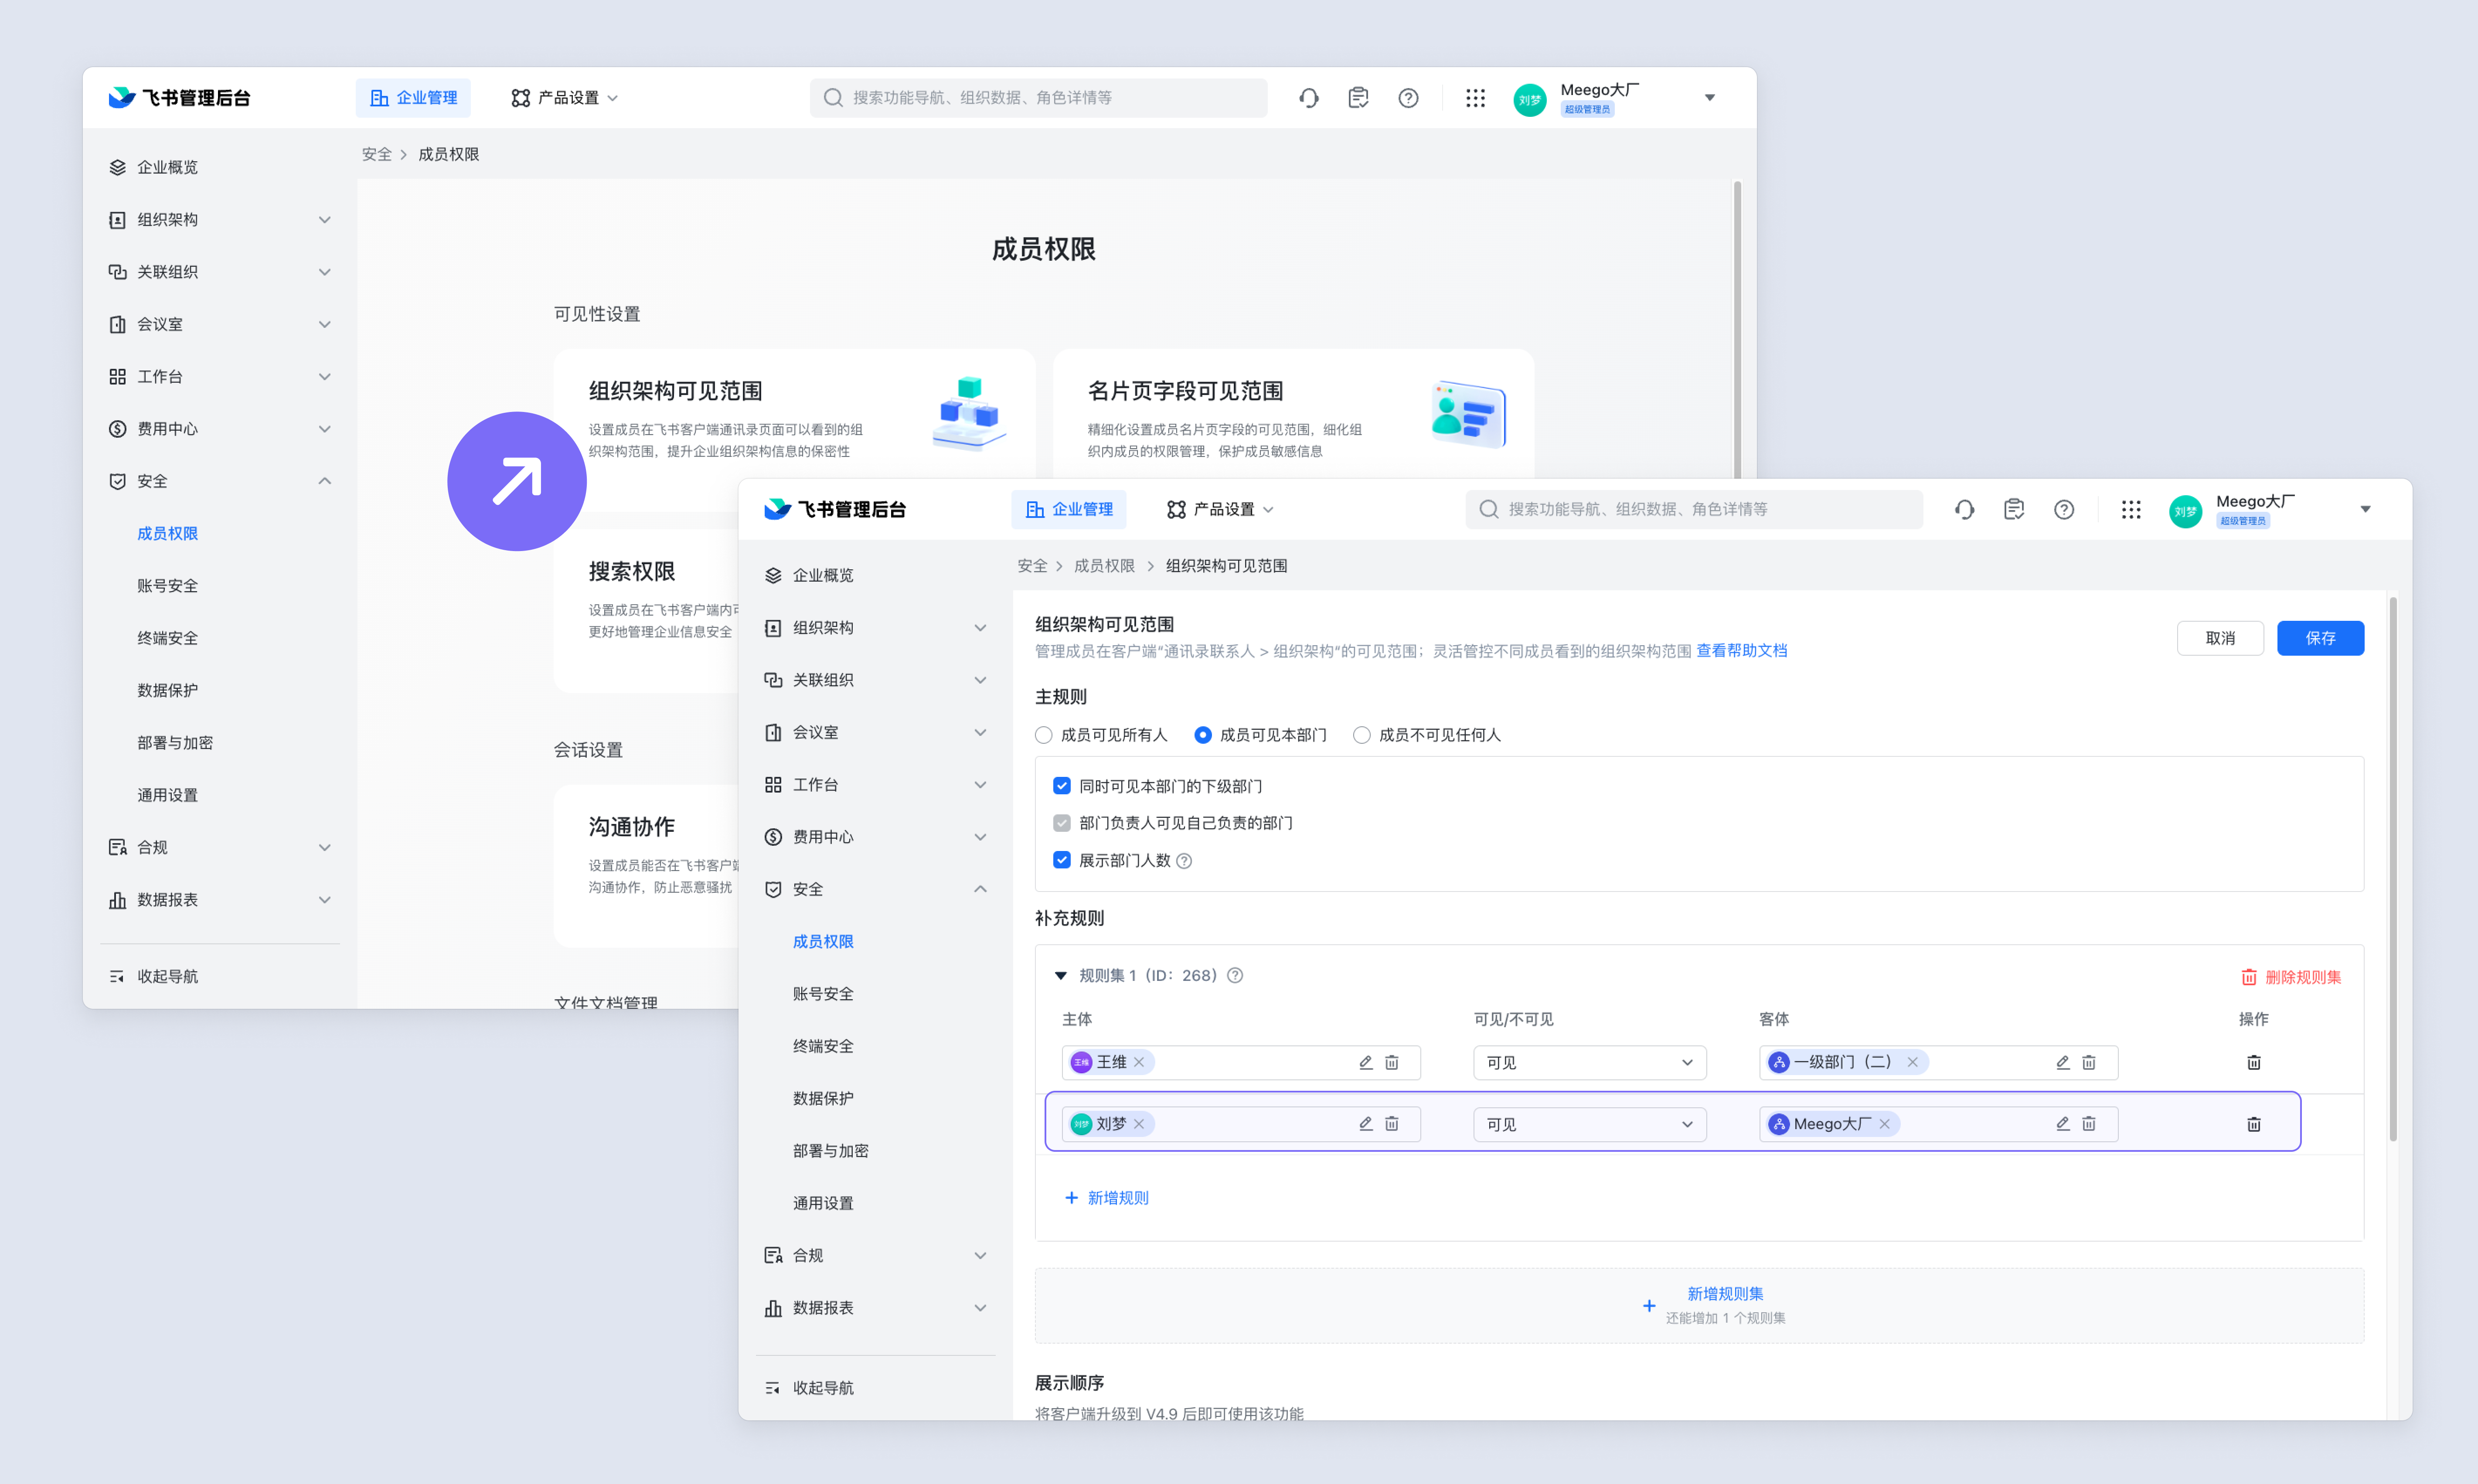Edit the 一级部门（二）object field with pencil icon
This screenshot has height=1484, width=2478.
tap(2063, 1062)
